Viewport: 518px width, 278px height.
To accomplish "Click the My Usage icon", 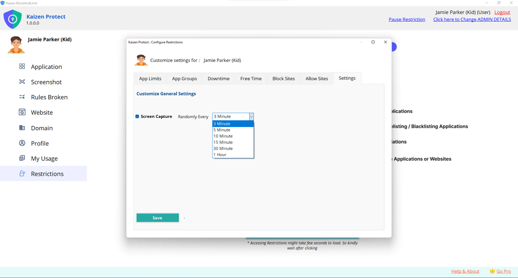I will pyautogui.click(x=22, y=158).
